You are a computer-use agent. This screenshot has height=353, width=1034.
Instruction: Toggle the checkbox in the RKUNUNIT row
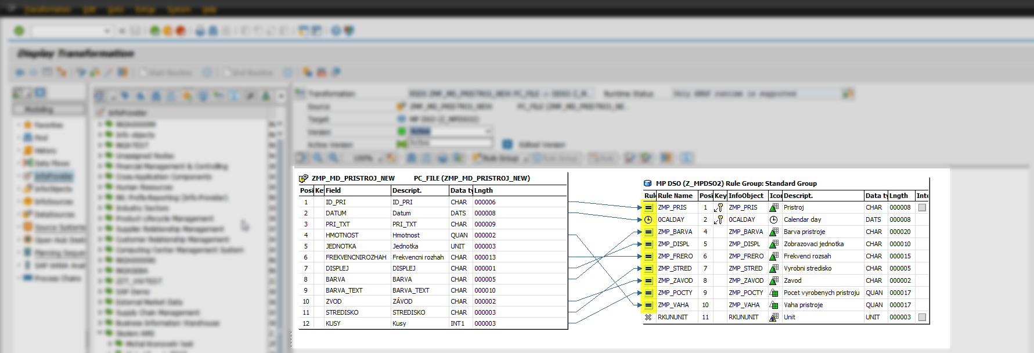pyautogui.click(x=922, y=317)
